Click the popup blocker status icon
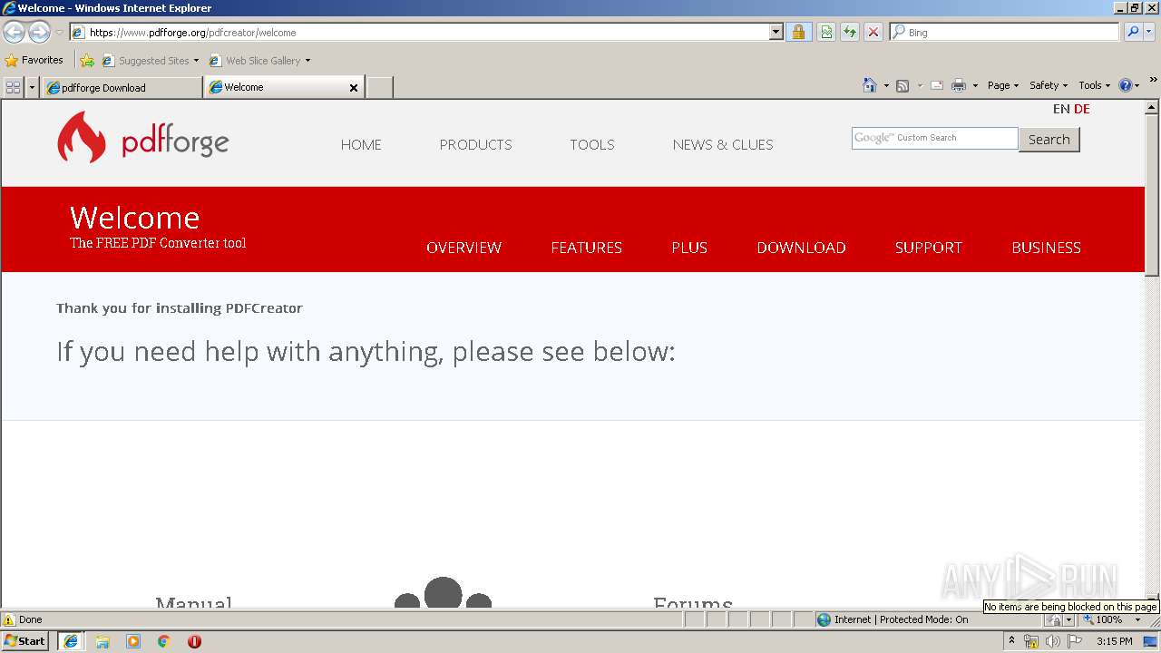 [x=1053, y=620]
